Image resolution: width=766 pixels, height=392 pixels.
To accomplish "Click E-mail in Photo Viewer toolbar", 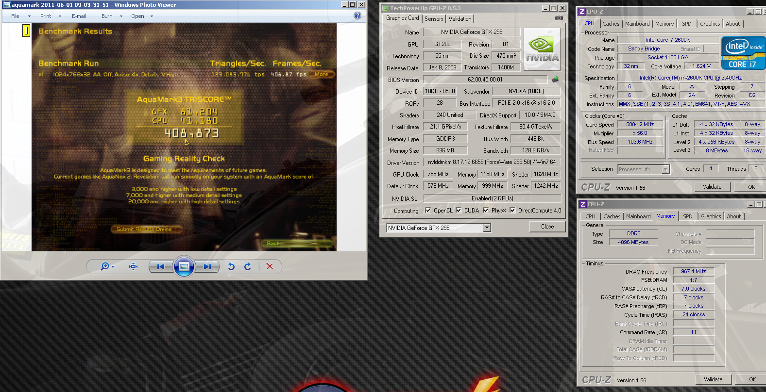I will pos(79,16).
